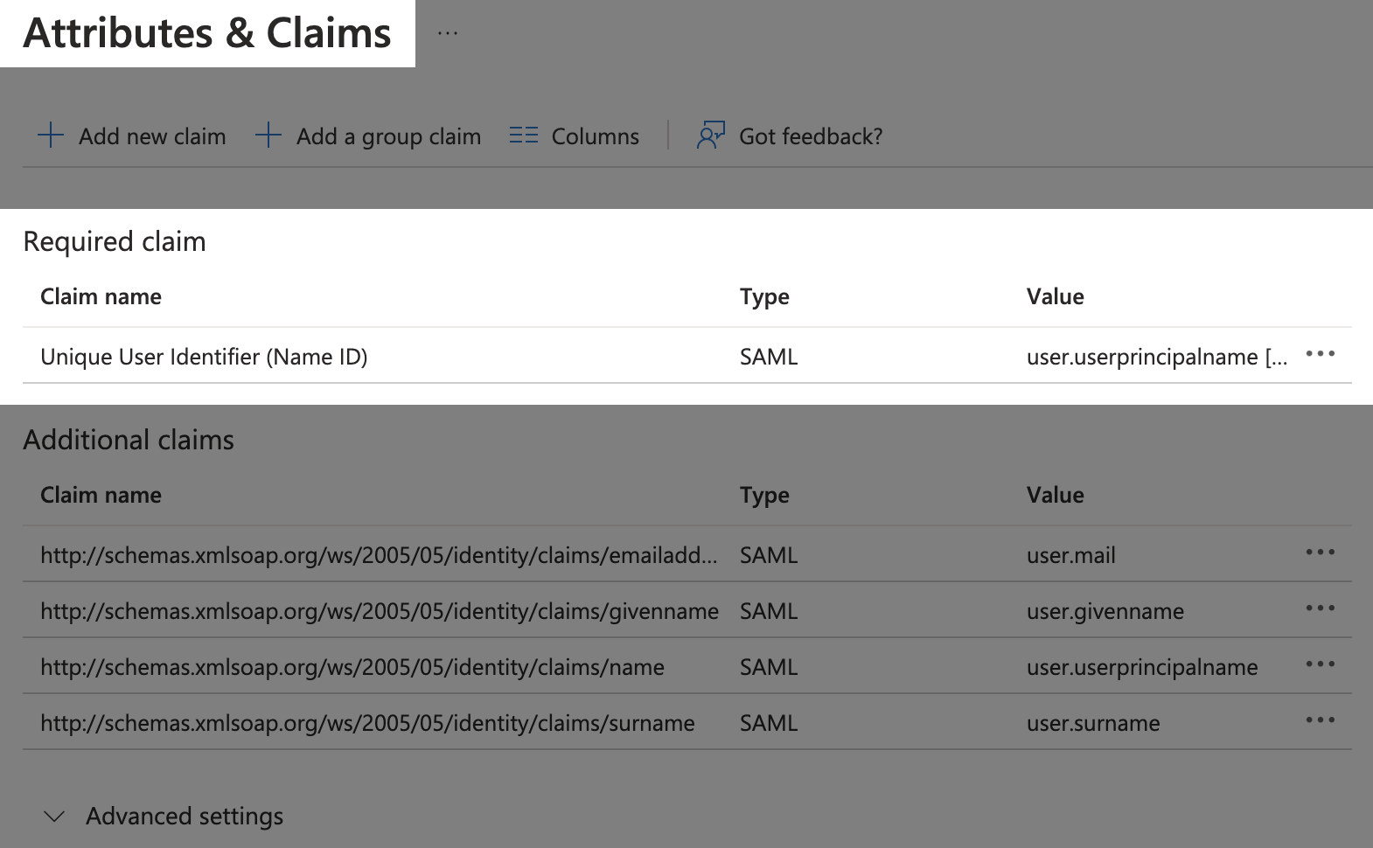Click the Got feedback person icon

click(711, 136)
